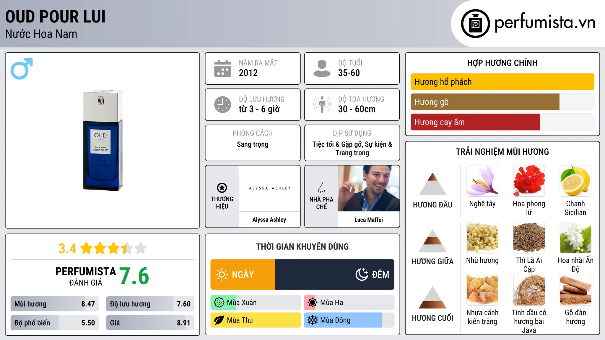Select the Gỗ đàn hương sandalwood image
The height and width of the screenshot is (340, 605).
tap(575, 290)
